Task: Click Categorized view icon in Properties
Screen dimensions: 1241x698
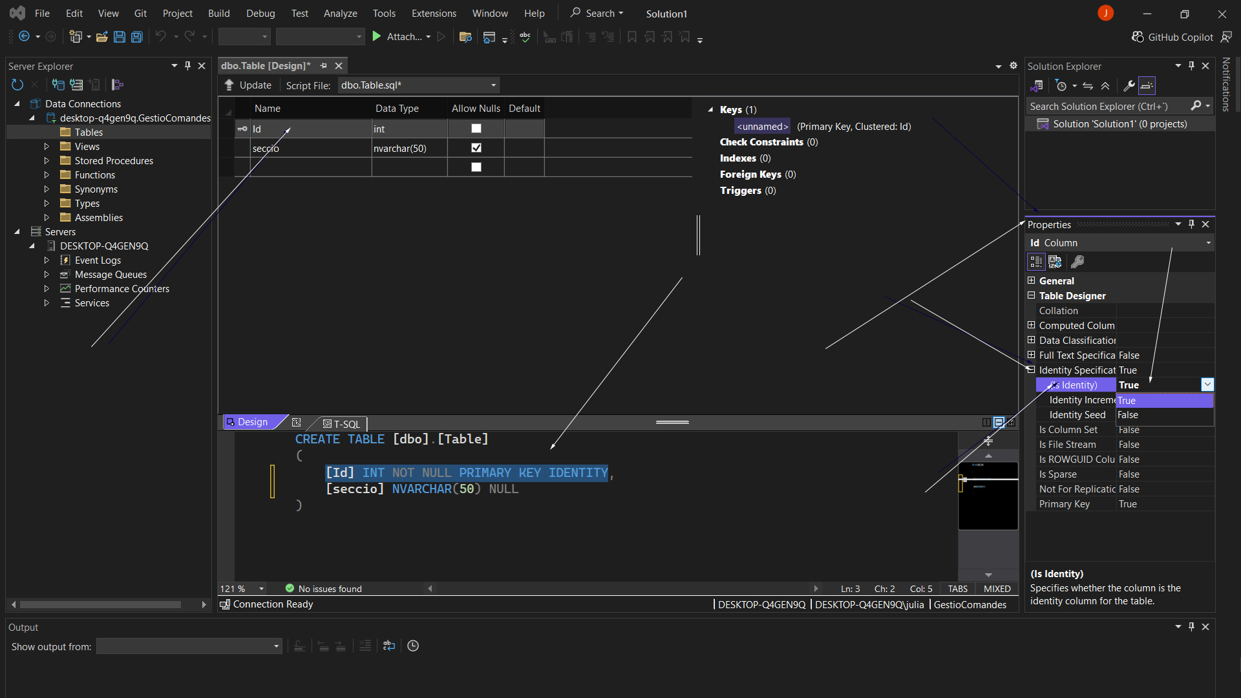Action: [x=1036, y=262]
